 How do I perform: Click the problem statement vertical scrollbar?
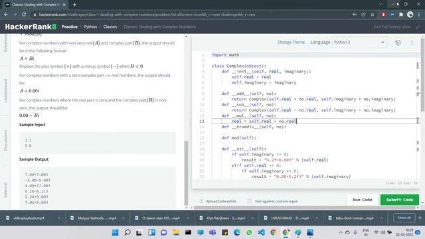pyautogui.click(x=186, y=173)
